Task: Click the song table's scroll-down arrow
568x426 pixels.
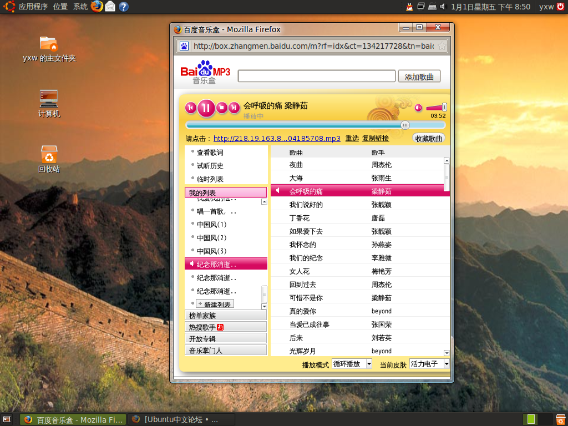Action: (x=447, y=353)
